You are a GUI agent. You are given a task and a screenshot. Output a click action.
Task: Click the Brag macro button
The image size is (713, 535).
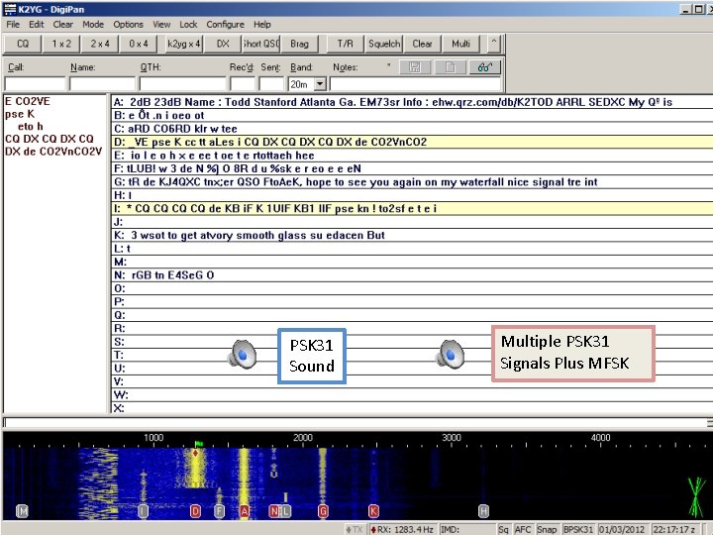pyautogui.click(x=299, y=44)
